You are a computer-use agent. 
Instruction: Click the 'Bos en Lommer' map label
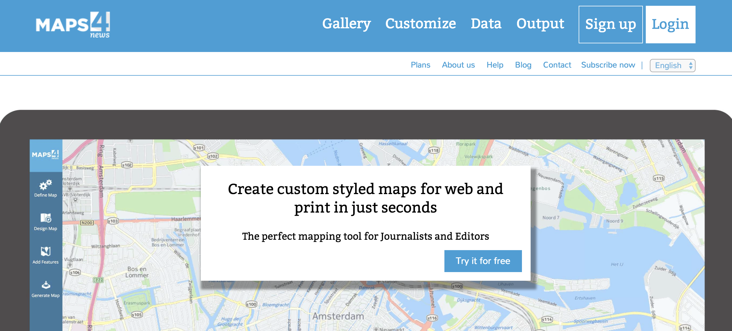(x=137, y=272)
